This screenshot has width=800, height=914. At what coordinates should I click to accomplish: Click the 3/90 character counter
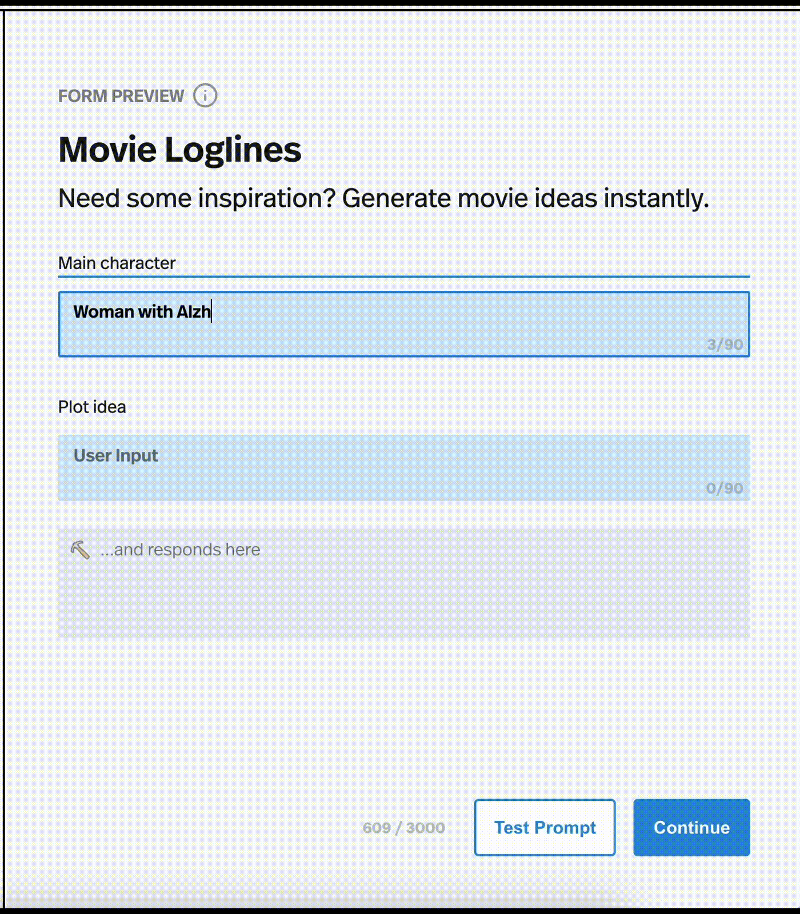pyautogui.click(x=725, y=344)
